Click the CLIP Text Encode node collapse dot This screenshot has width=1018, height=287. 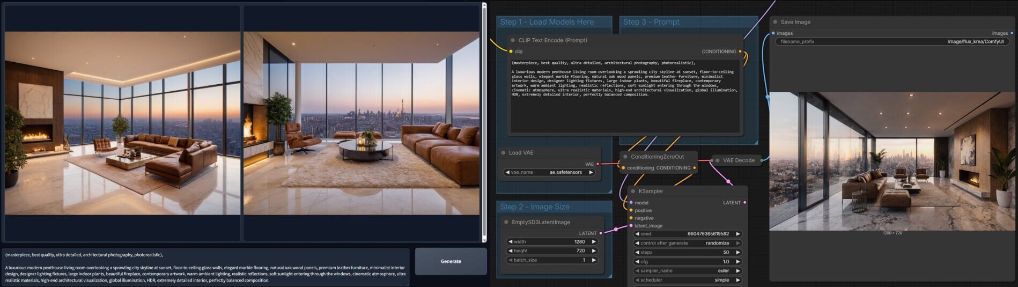tap(513, 40)
